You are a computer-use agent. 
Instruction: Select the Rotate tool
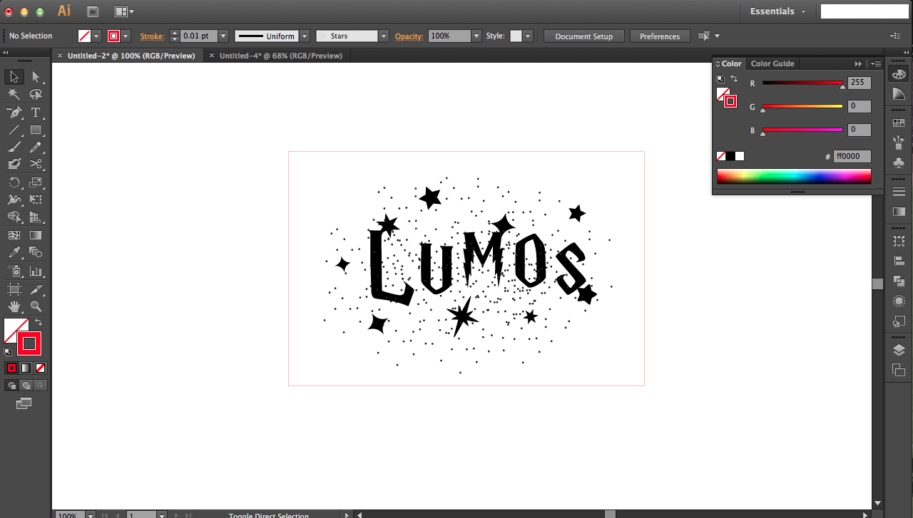click(x=14, y=182)
